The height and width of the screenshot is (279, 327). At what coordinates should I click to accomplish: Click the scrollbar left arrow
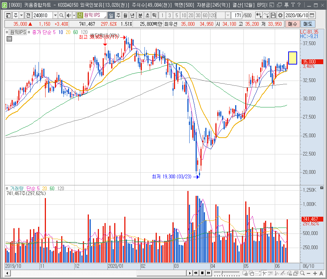coord(7,273)
